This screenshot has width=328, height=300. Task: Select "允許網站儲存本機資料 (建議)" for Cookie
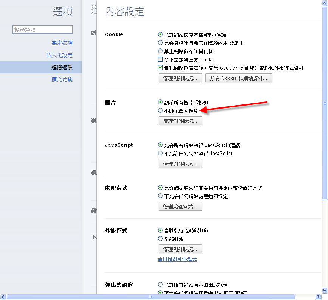click(x=160, y=34)
